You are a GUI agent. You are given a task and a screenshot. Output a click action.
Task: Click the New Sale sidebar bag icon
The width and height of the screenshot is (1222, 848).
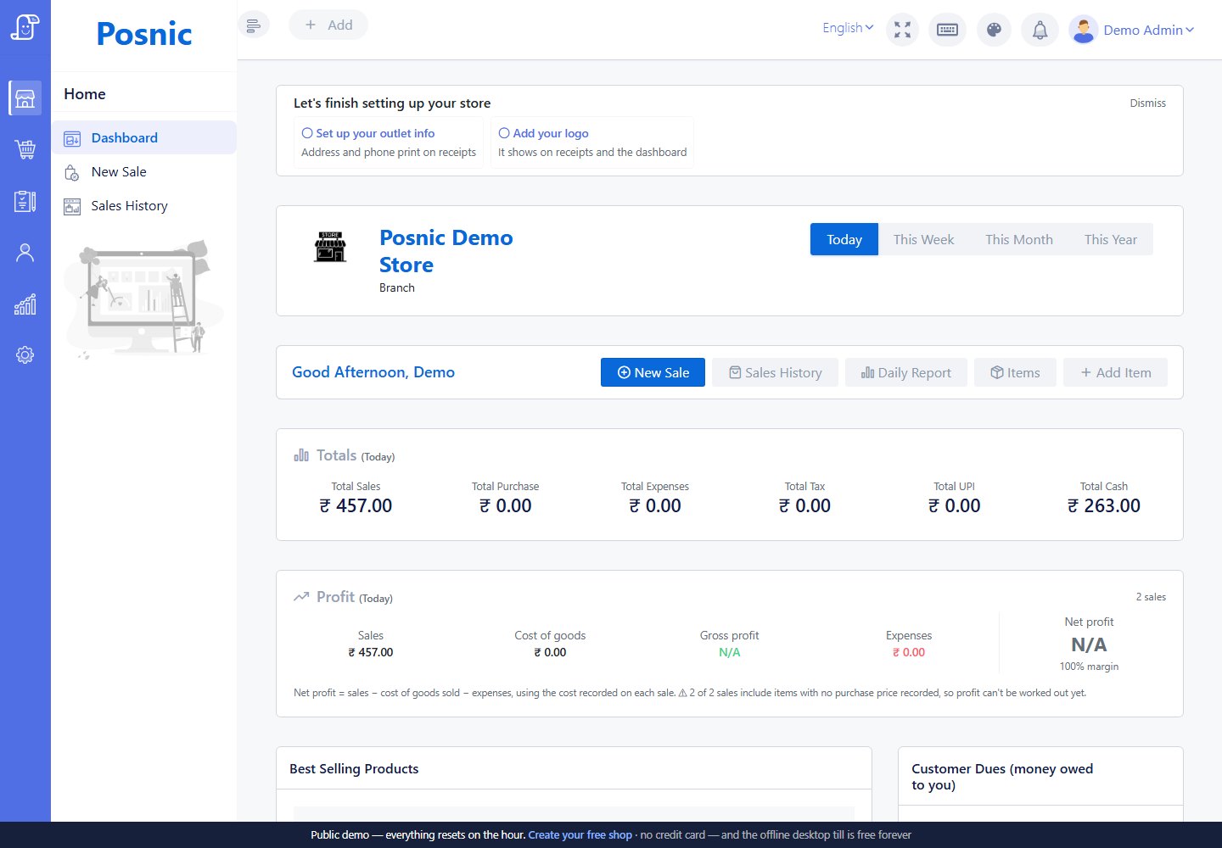72,172
